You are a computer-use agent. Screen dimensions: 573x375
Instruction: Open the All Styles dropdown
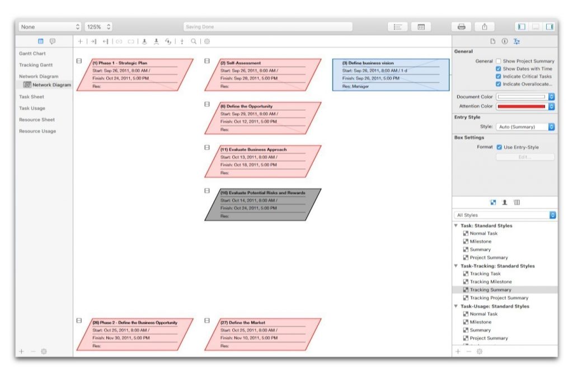pyautogui.click(x=505, y=215)
